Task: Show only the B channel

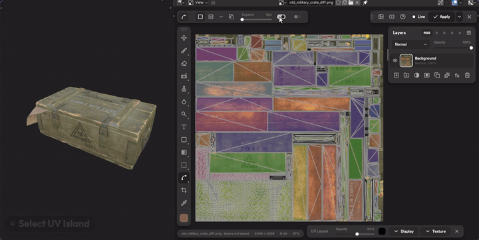Action: 452,33
